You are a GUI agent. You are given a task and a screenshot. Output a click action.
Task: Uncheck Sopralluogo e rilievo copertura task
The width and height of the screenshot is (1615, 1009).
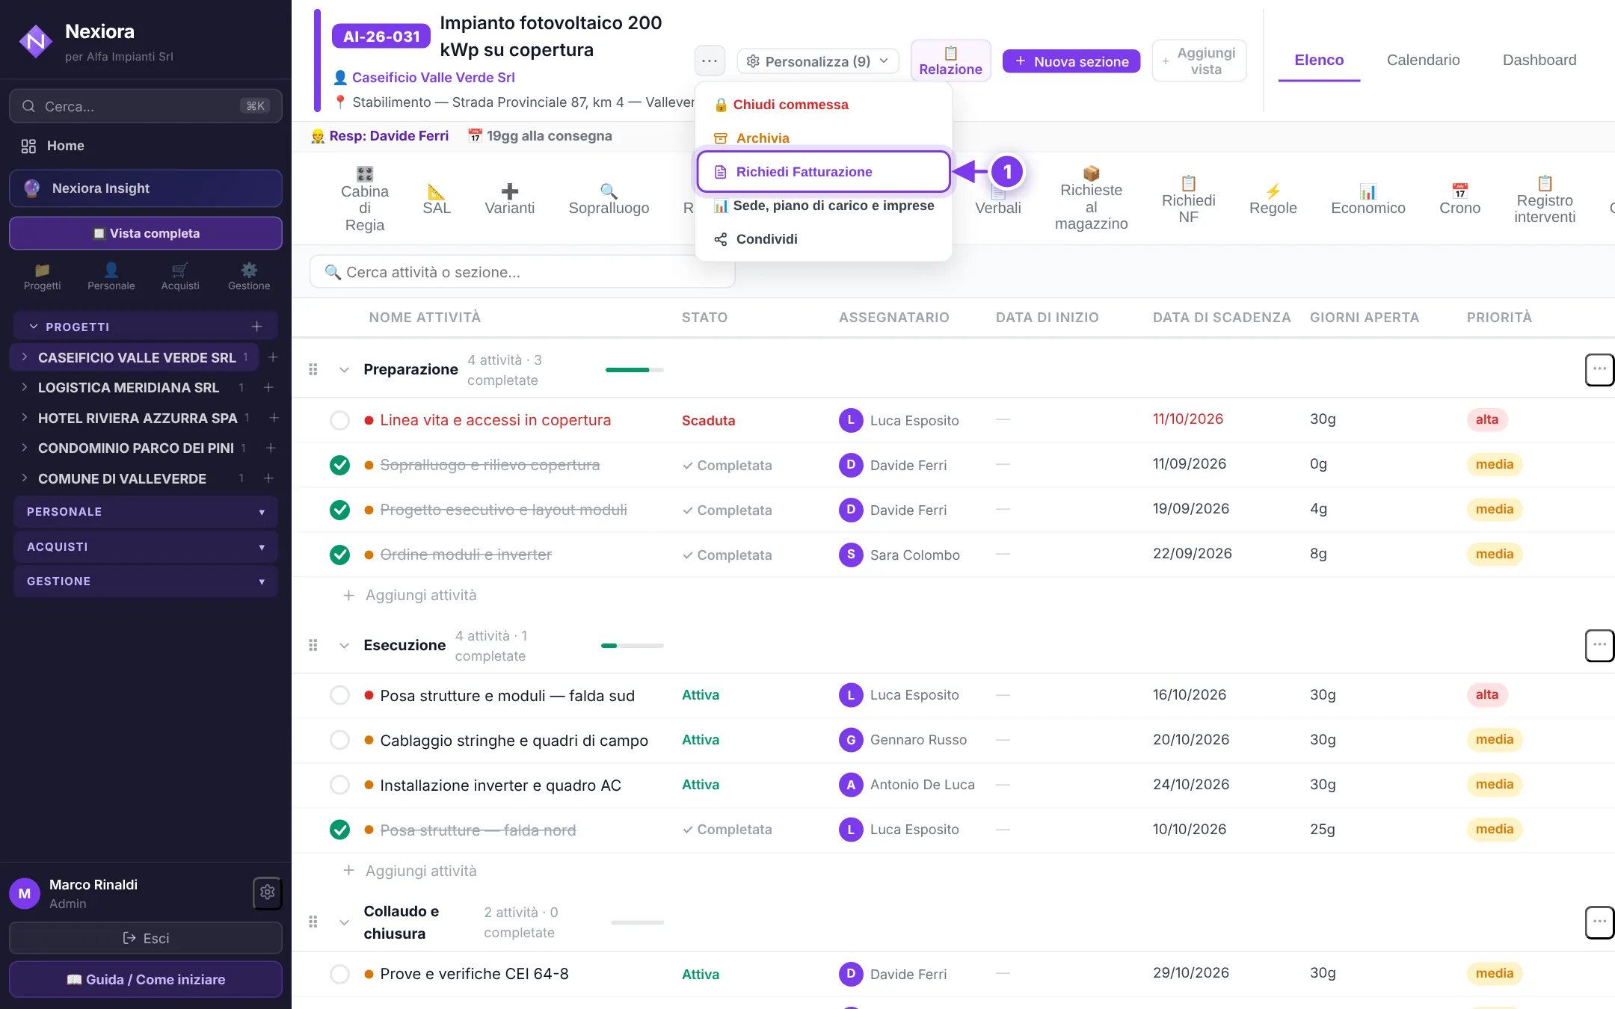339,465
